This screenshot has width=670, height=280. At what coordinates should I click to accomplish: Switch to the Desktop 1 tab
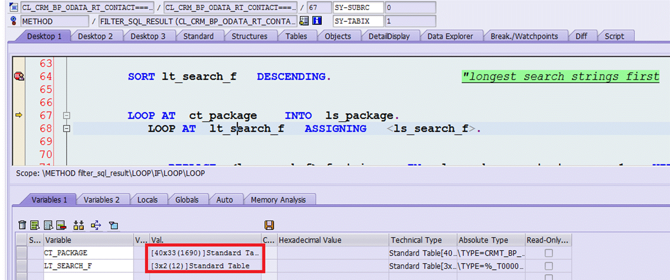44,36
